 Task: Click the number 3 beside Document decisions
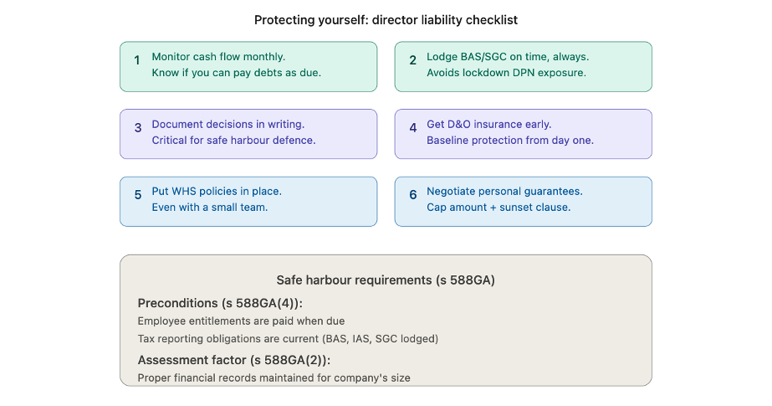pyautogui.click(x=138, y=128)
